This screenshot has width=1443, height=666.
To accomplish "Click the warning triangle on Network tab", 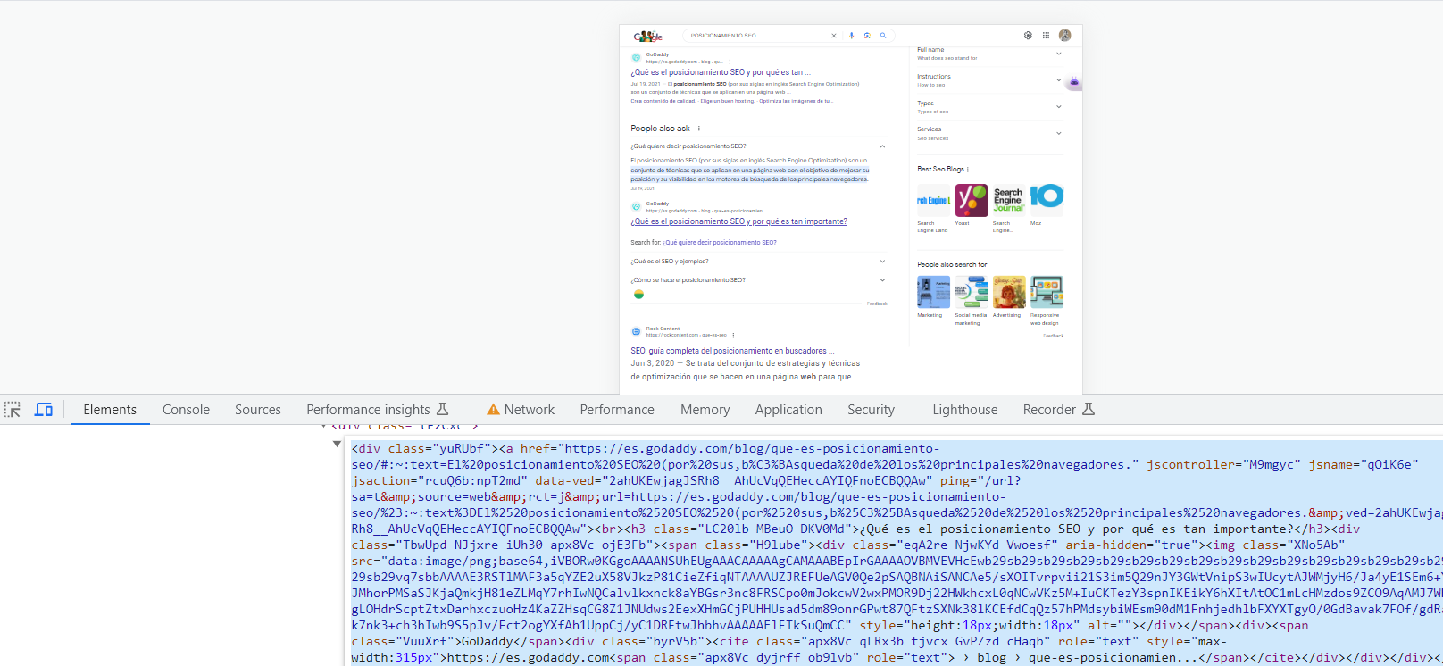I will point(493,410).
